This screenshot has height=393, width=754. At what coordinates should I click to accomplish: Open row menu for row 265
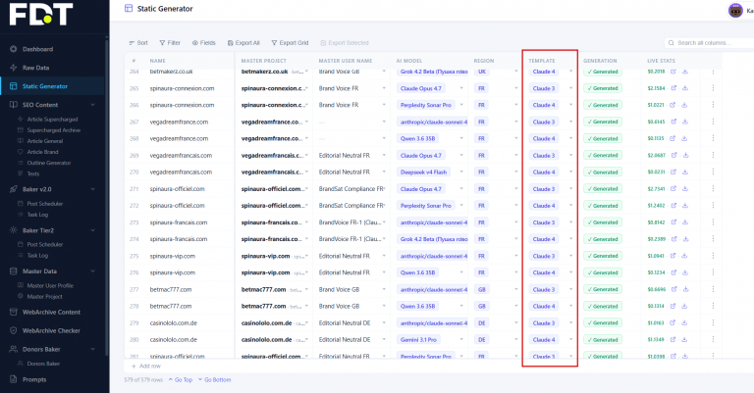[x=713, y=88]
